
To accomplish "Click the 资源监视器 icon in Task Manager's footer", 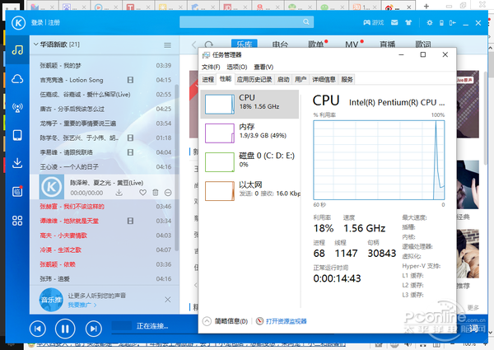I will coord(259,321).
